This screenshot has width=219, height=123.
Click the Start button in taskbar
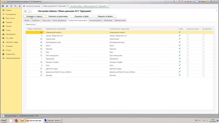click(3, 121)
